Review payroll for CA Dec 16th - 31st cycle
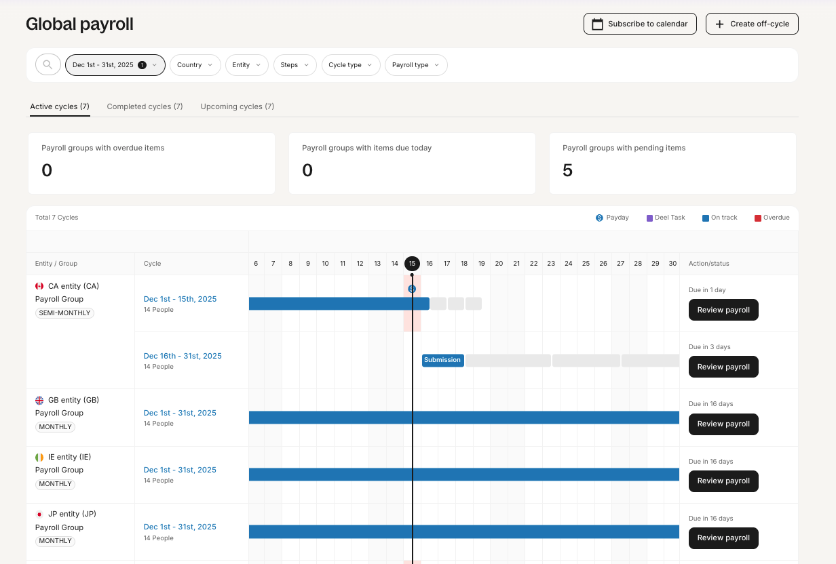 (x=723, y=367)
